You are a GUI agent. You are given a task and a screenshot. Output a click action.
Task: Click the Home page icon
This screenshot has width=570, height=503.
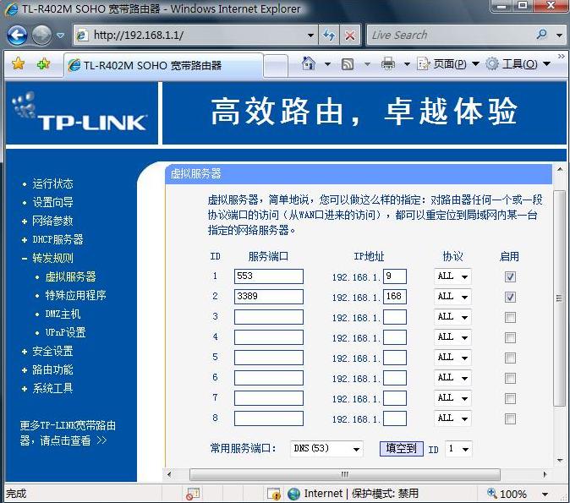(309, 64)
